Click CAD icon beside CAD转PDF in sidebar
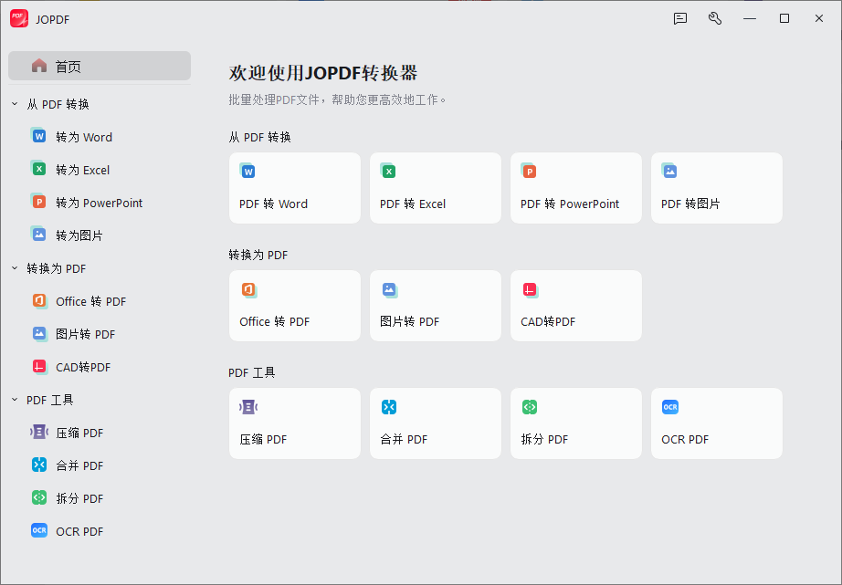This screenshot has height=585, width=842. [38, 367]
